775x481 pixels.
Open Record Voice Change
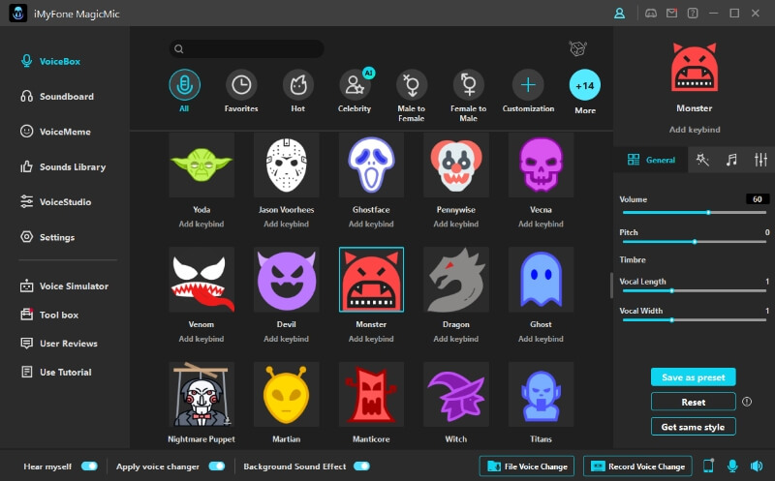coord(637,466)
